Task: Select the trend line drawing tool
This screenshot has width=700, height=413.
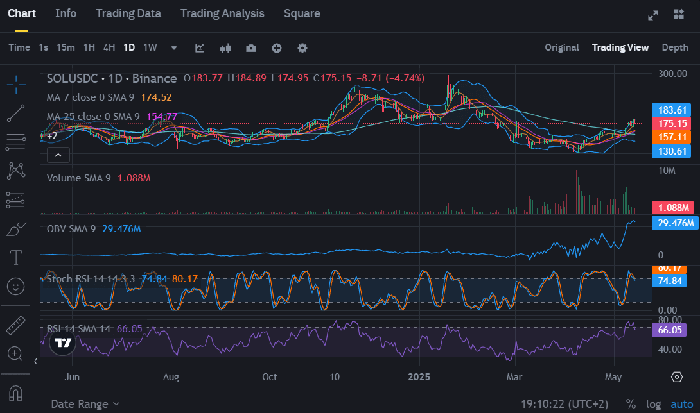Action: (x=16, y=113)
